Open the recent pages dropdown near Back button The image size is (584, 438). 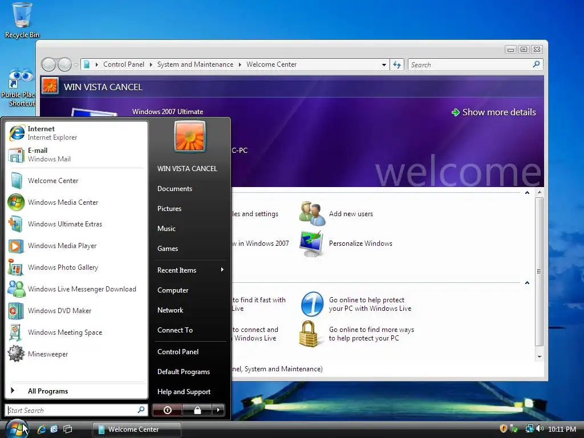click(76, 65)
